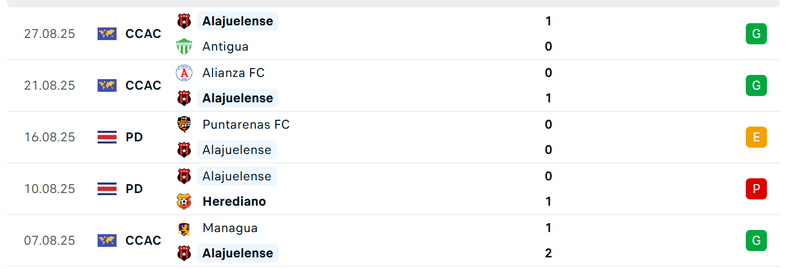Open the Antigua team link

225,46
